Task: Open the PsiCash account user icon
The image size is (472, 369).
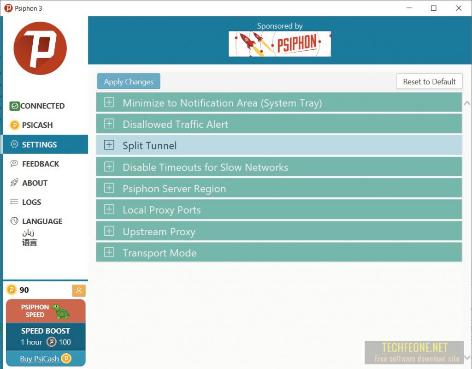Action: click(79, 291)
